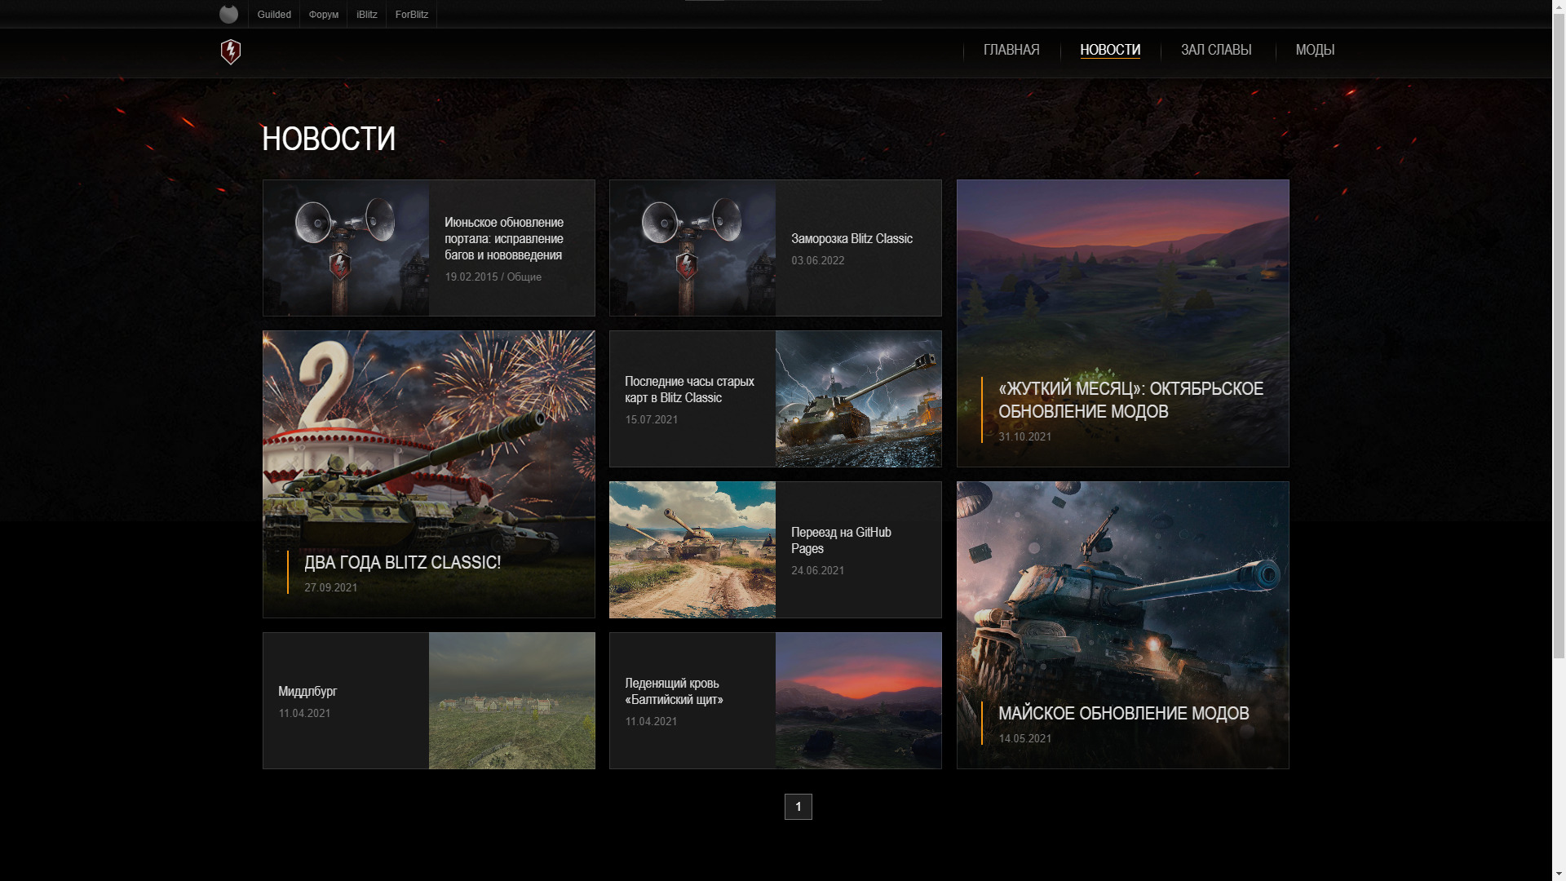1566x881 pixels.
Task: Open the Guilded link in the top bar
Action: (x=274, y=15)
